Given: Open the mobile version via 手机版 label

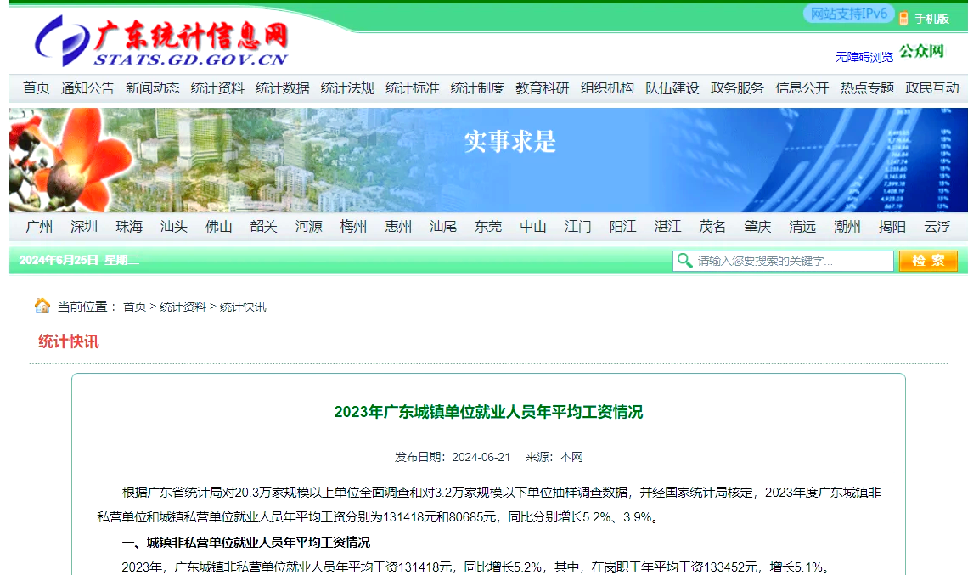Looking at the screenshot, I should 931,14.
